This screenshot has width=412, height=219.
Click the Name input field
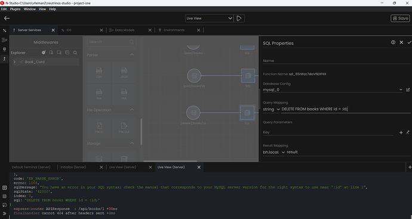point(337,61)
